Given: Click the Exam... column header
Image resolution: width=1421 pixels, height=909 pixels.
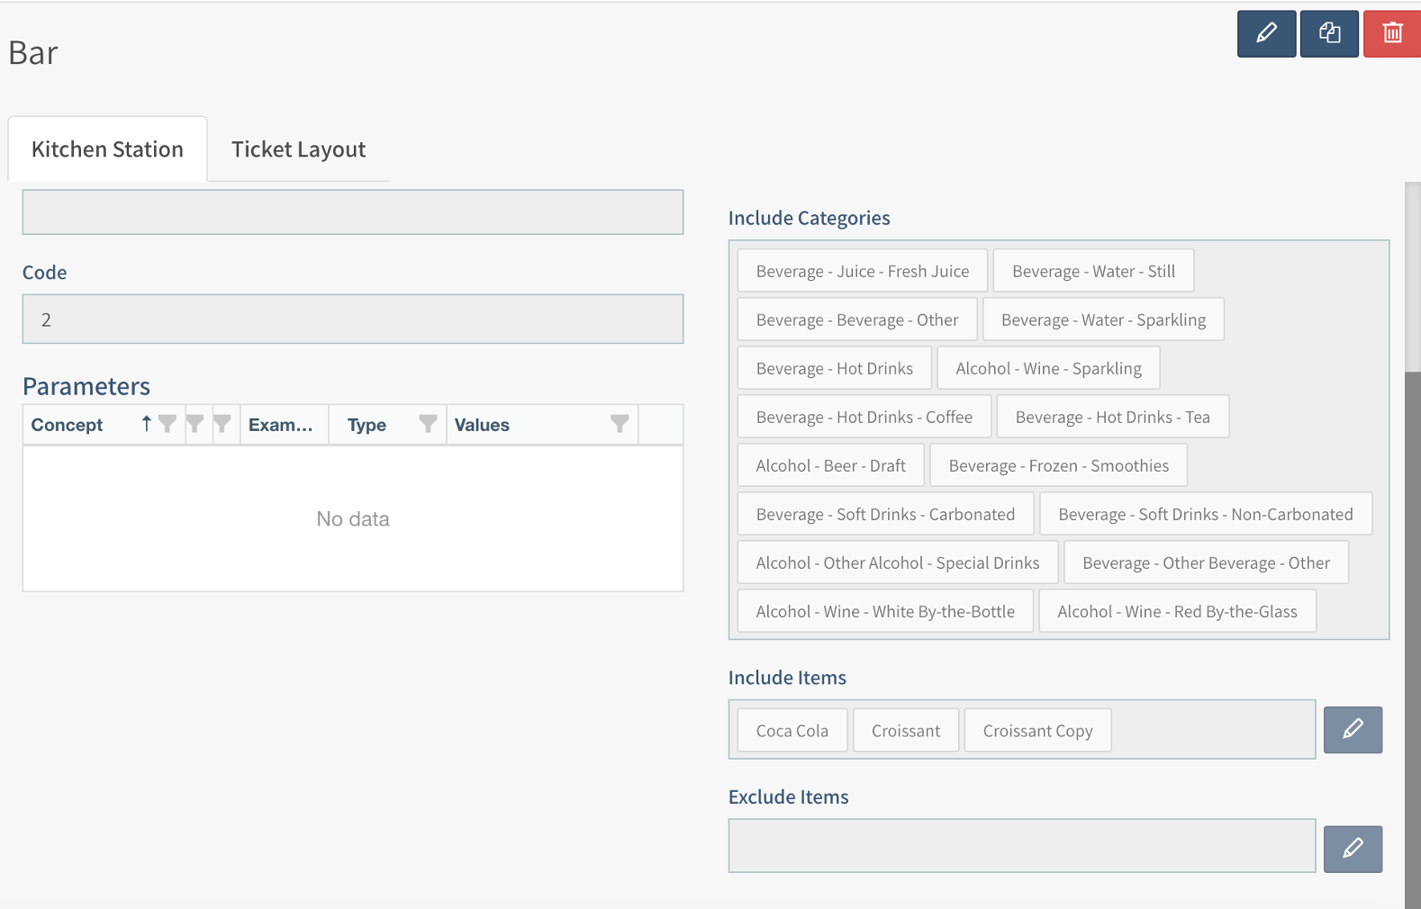Looking at the screenshot, I should tap(282, 425).
